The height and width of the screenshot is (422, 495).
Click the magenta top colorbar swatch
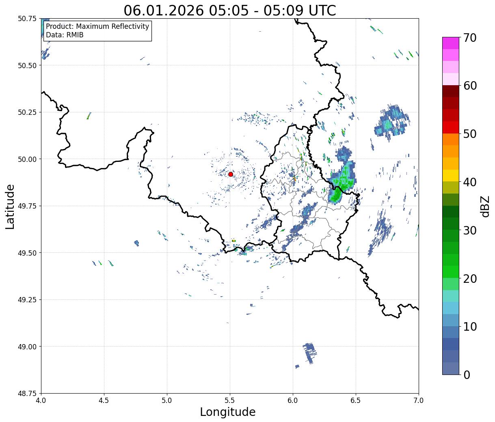coord(451,43)
